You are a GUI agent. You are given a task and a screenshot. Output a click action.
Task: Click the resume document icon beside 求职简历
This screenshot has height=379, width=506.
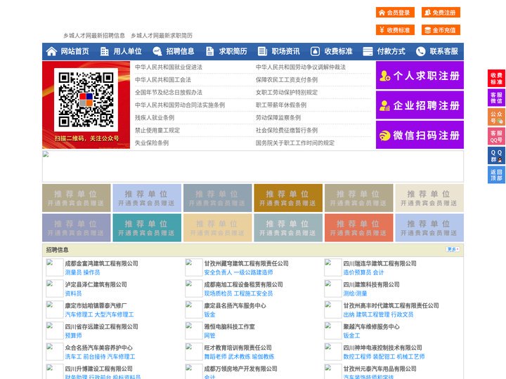point(209,51)
